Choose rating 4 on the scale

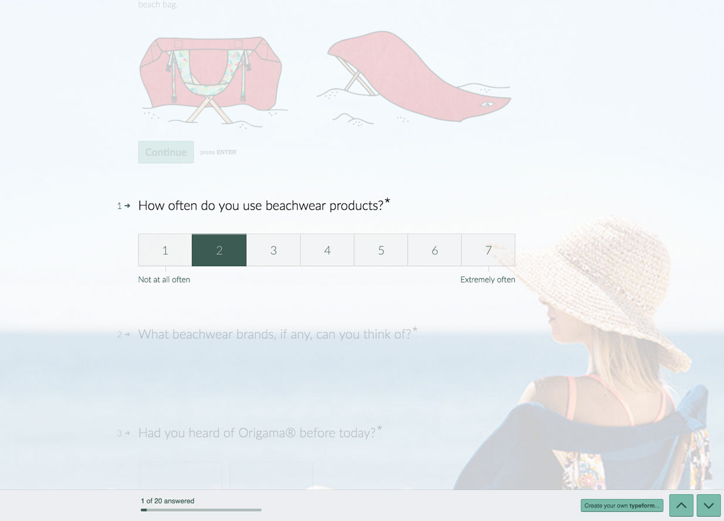327,250
